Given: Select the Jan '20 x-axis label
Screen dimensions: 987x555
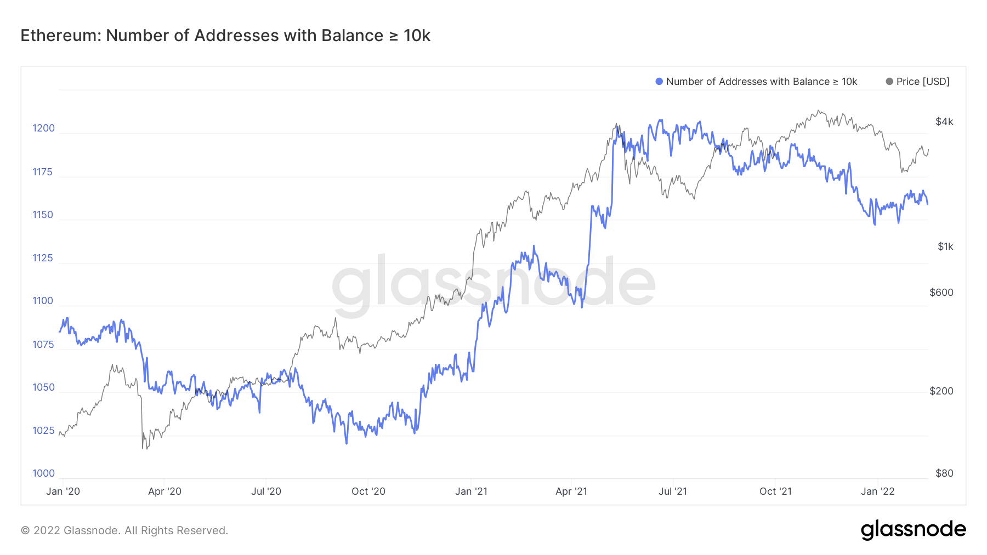Looking at the screenshot, I should coord(63,491).
